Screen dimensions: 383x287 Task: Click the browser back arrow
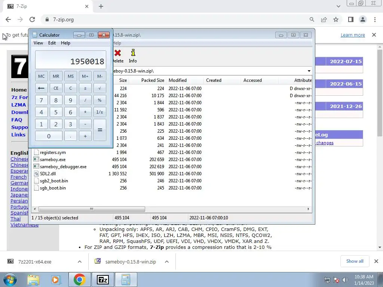(8, 19)
